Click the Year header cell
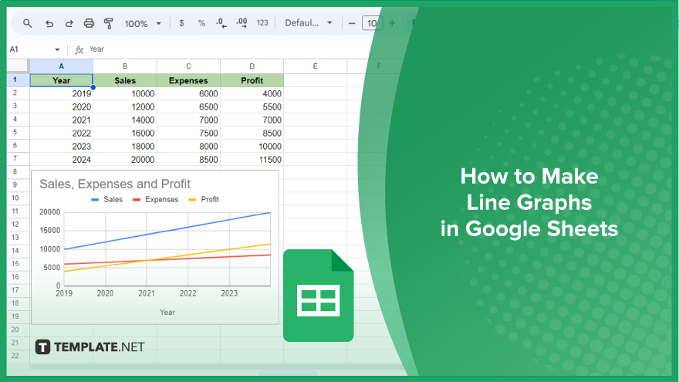679x382 pixels. click(x=61, y=80)
